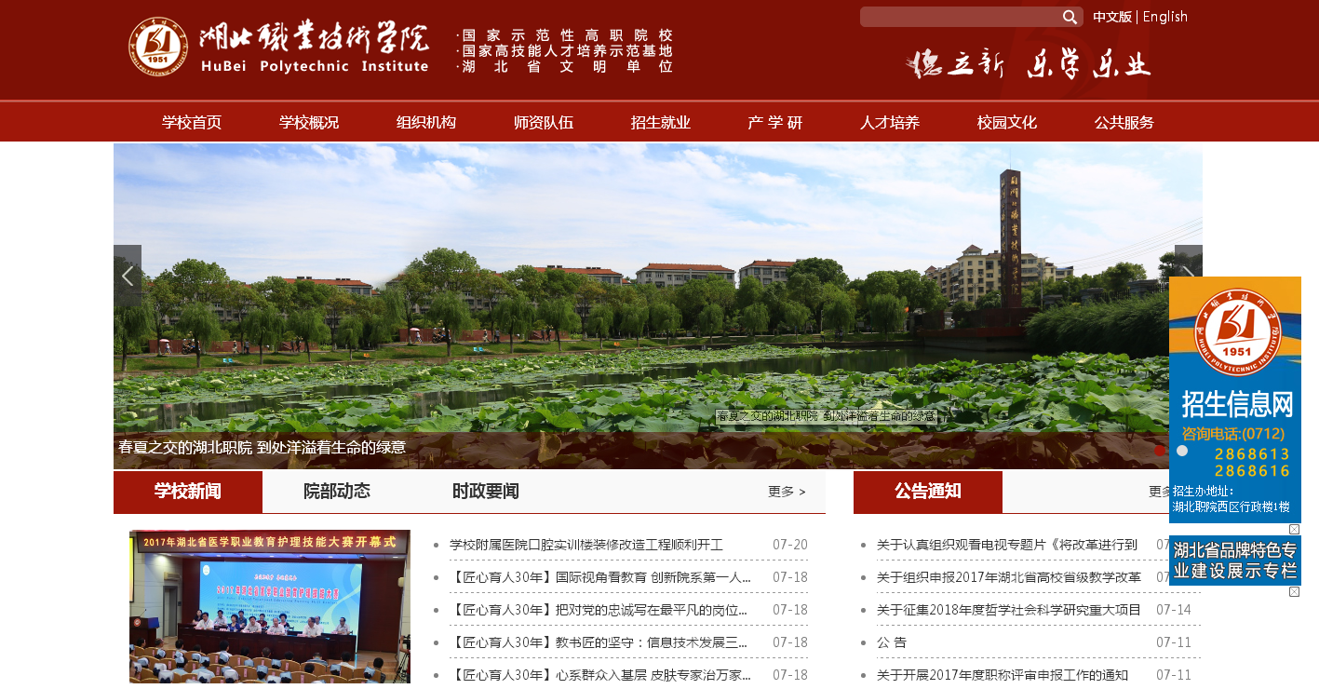Click the HuBei Polytechnic Institute logo
Viewport: 1319px width, 689px height.
click(279, 46)
